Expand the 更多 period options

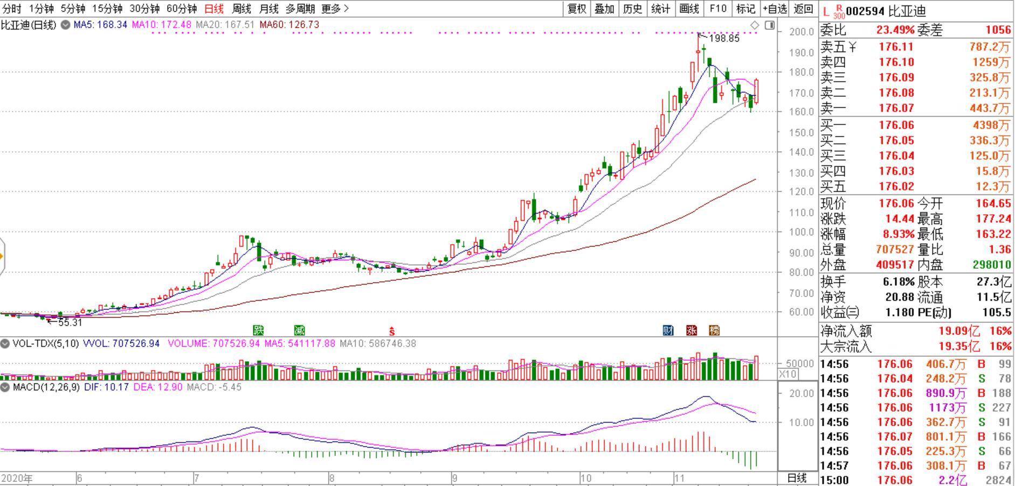[x=335, y=9]
